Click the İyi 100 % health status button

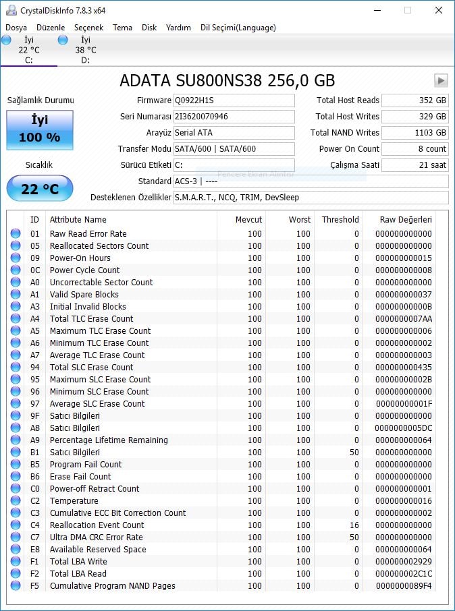(40, 130)
